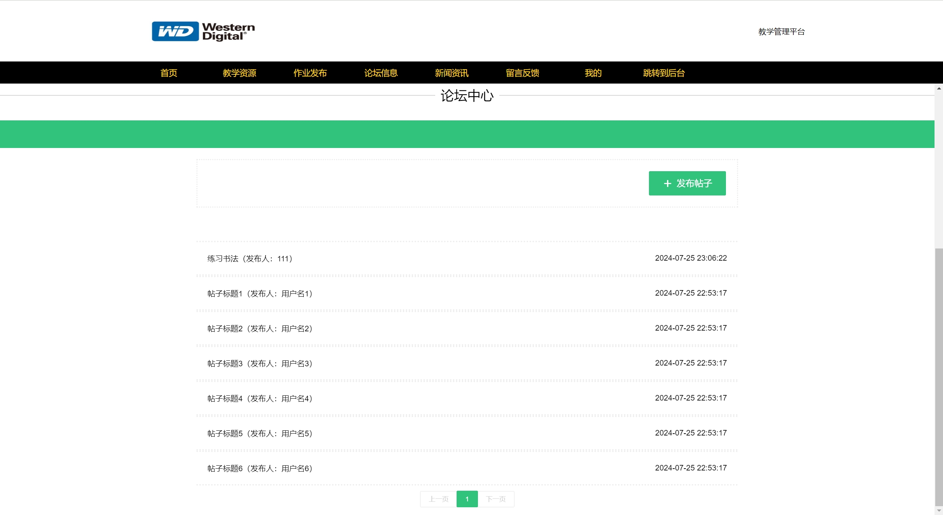Click the 上一页 pagination button
943x515 pixels.
click(439, 499)
